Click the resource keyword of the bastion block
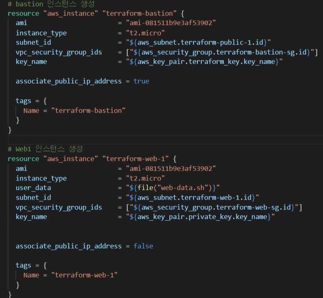This screenshot has width=323, height=298. click(23, 13)
